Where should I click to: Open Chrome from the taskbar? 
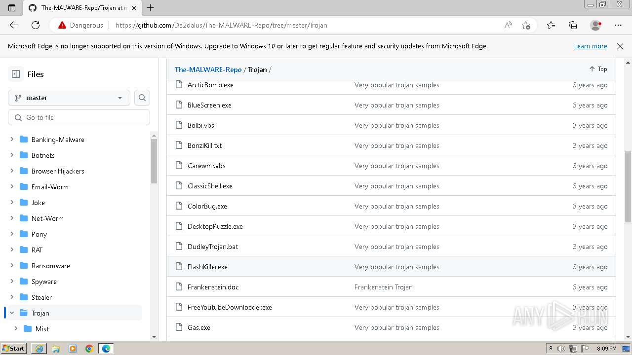pyautogui.click(x=89, y=349)
